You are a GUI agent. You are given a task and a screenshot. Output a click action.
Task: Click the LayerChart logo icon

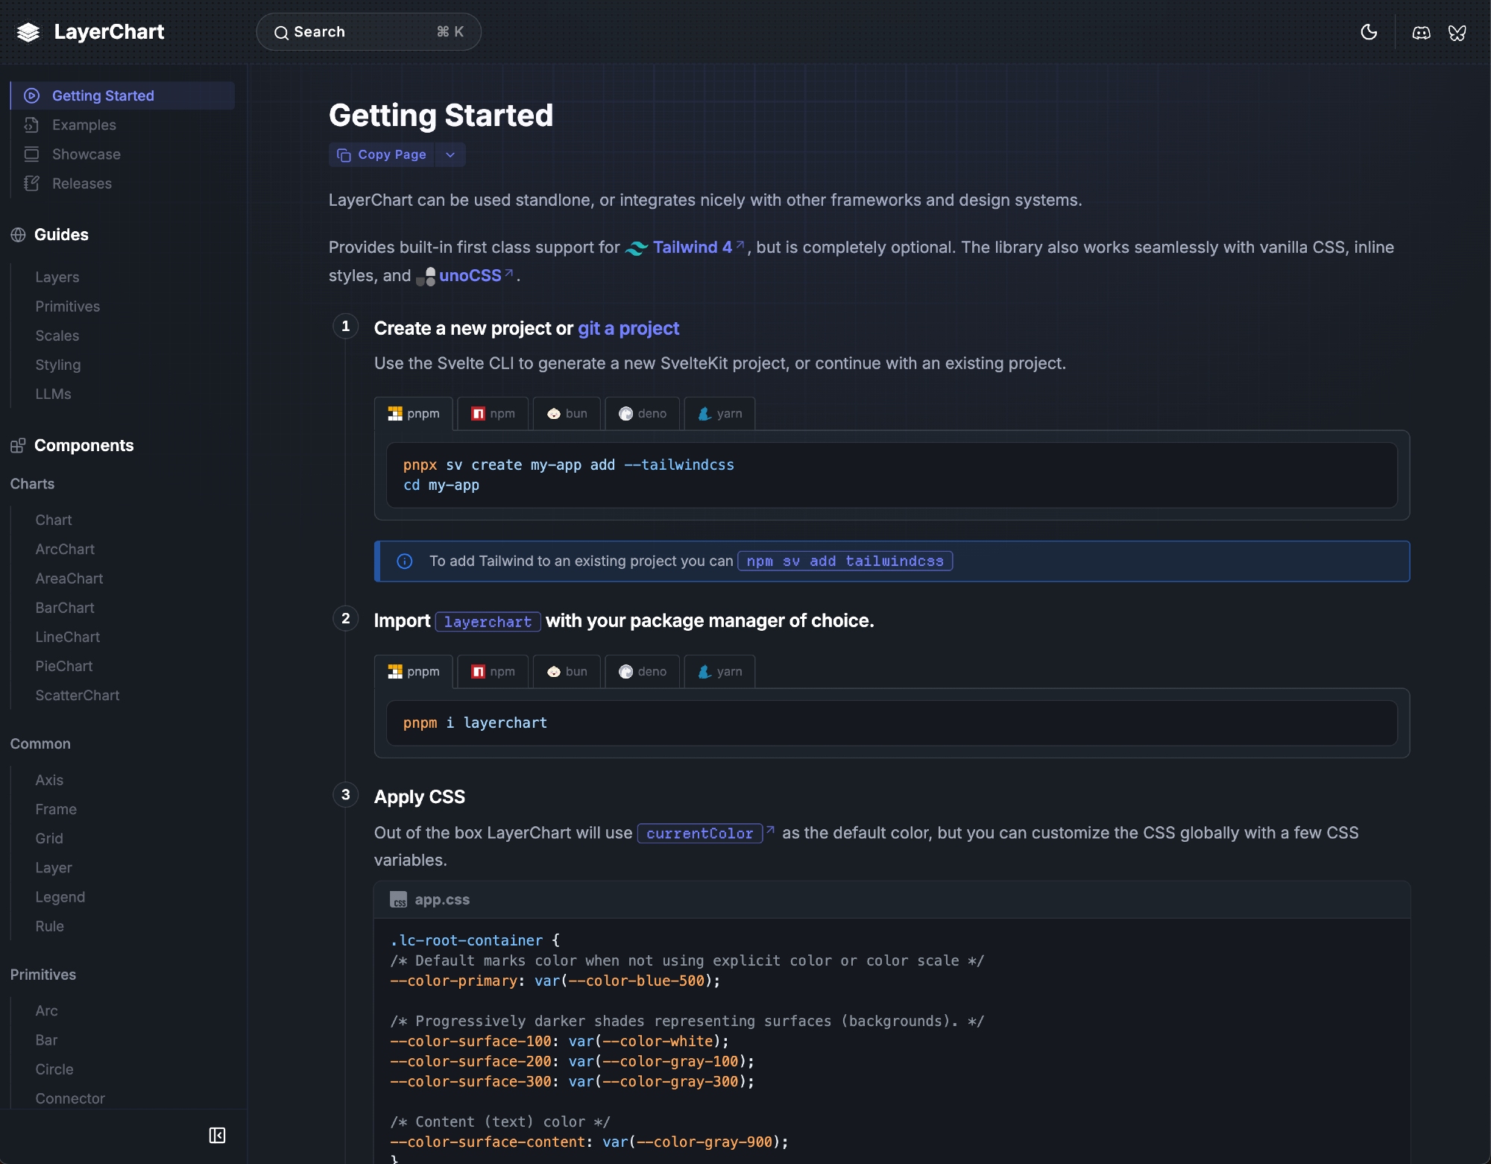tap(28, 32)
